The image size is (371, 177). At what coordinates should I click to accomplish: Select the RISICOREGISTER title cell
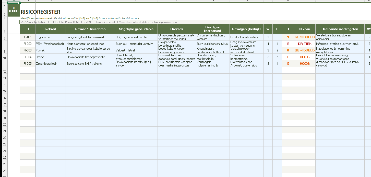click(x=40, y=12)
